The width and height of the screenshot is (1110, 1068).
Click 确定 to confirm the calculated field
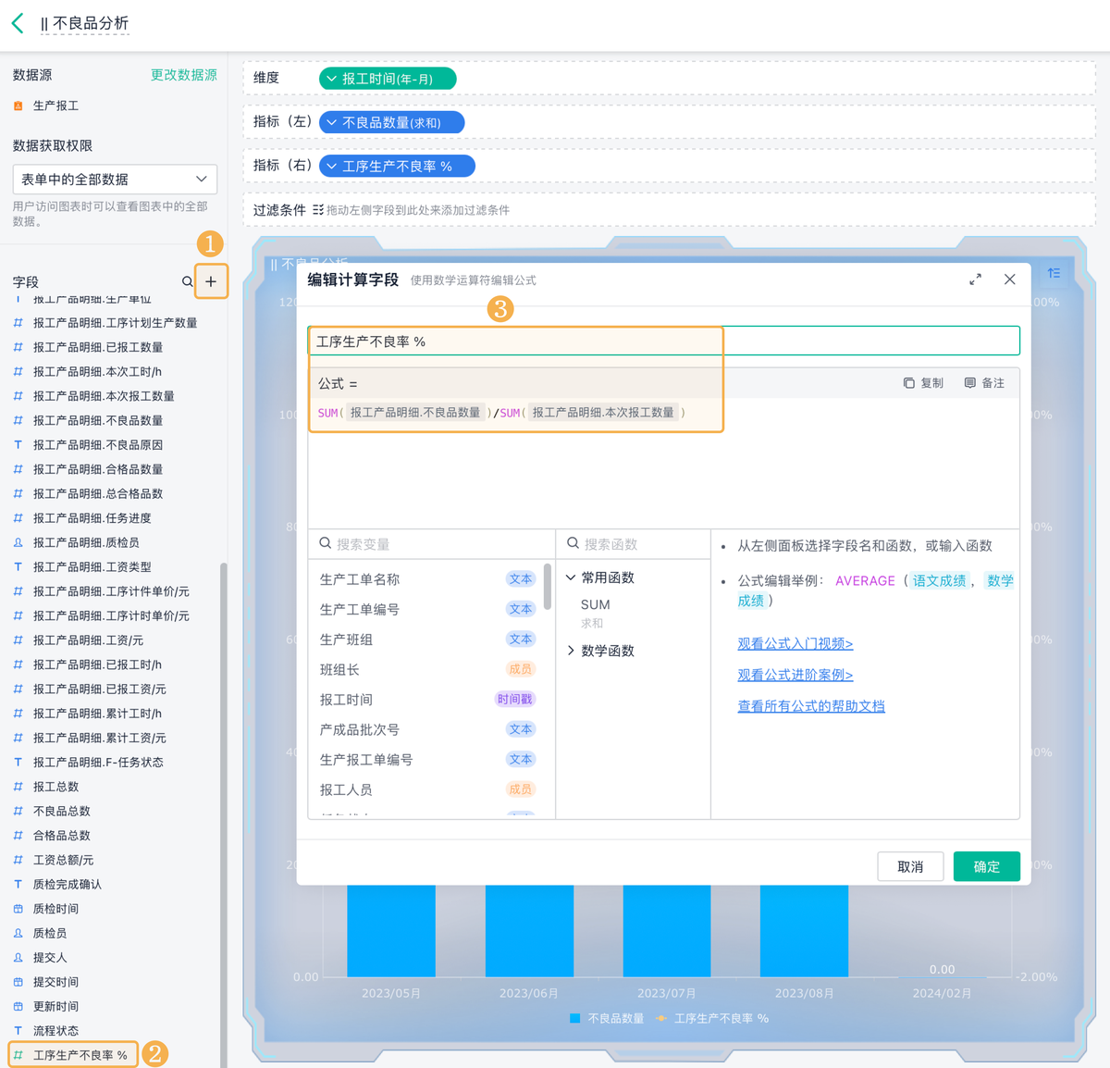pos(986,866)
